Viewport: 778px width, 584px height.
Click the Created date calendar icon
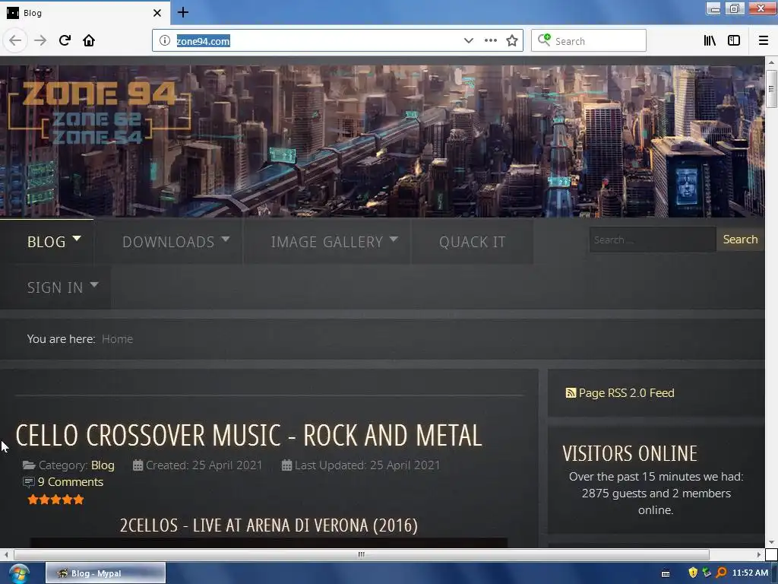[x=138, y=465]
